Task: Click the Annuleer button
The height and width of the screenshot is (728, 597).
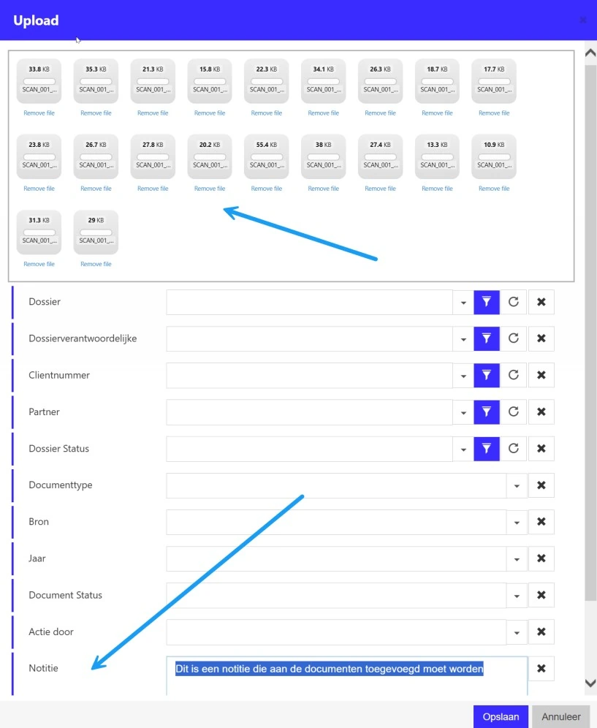Action: [x=560, y=717]
